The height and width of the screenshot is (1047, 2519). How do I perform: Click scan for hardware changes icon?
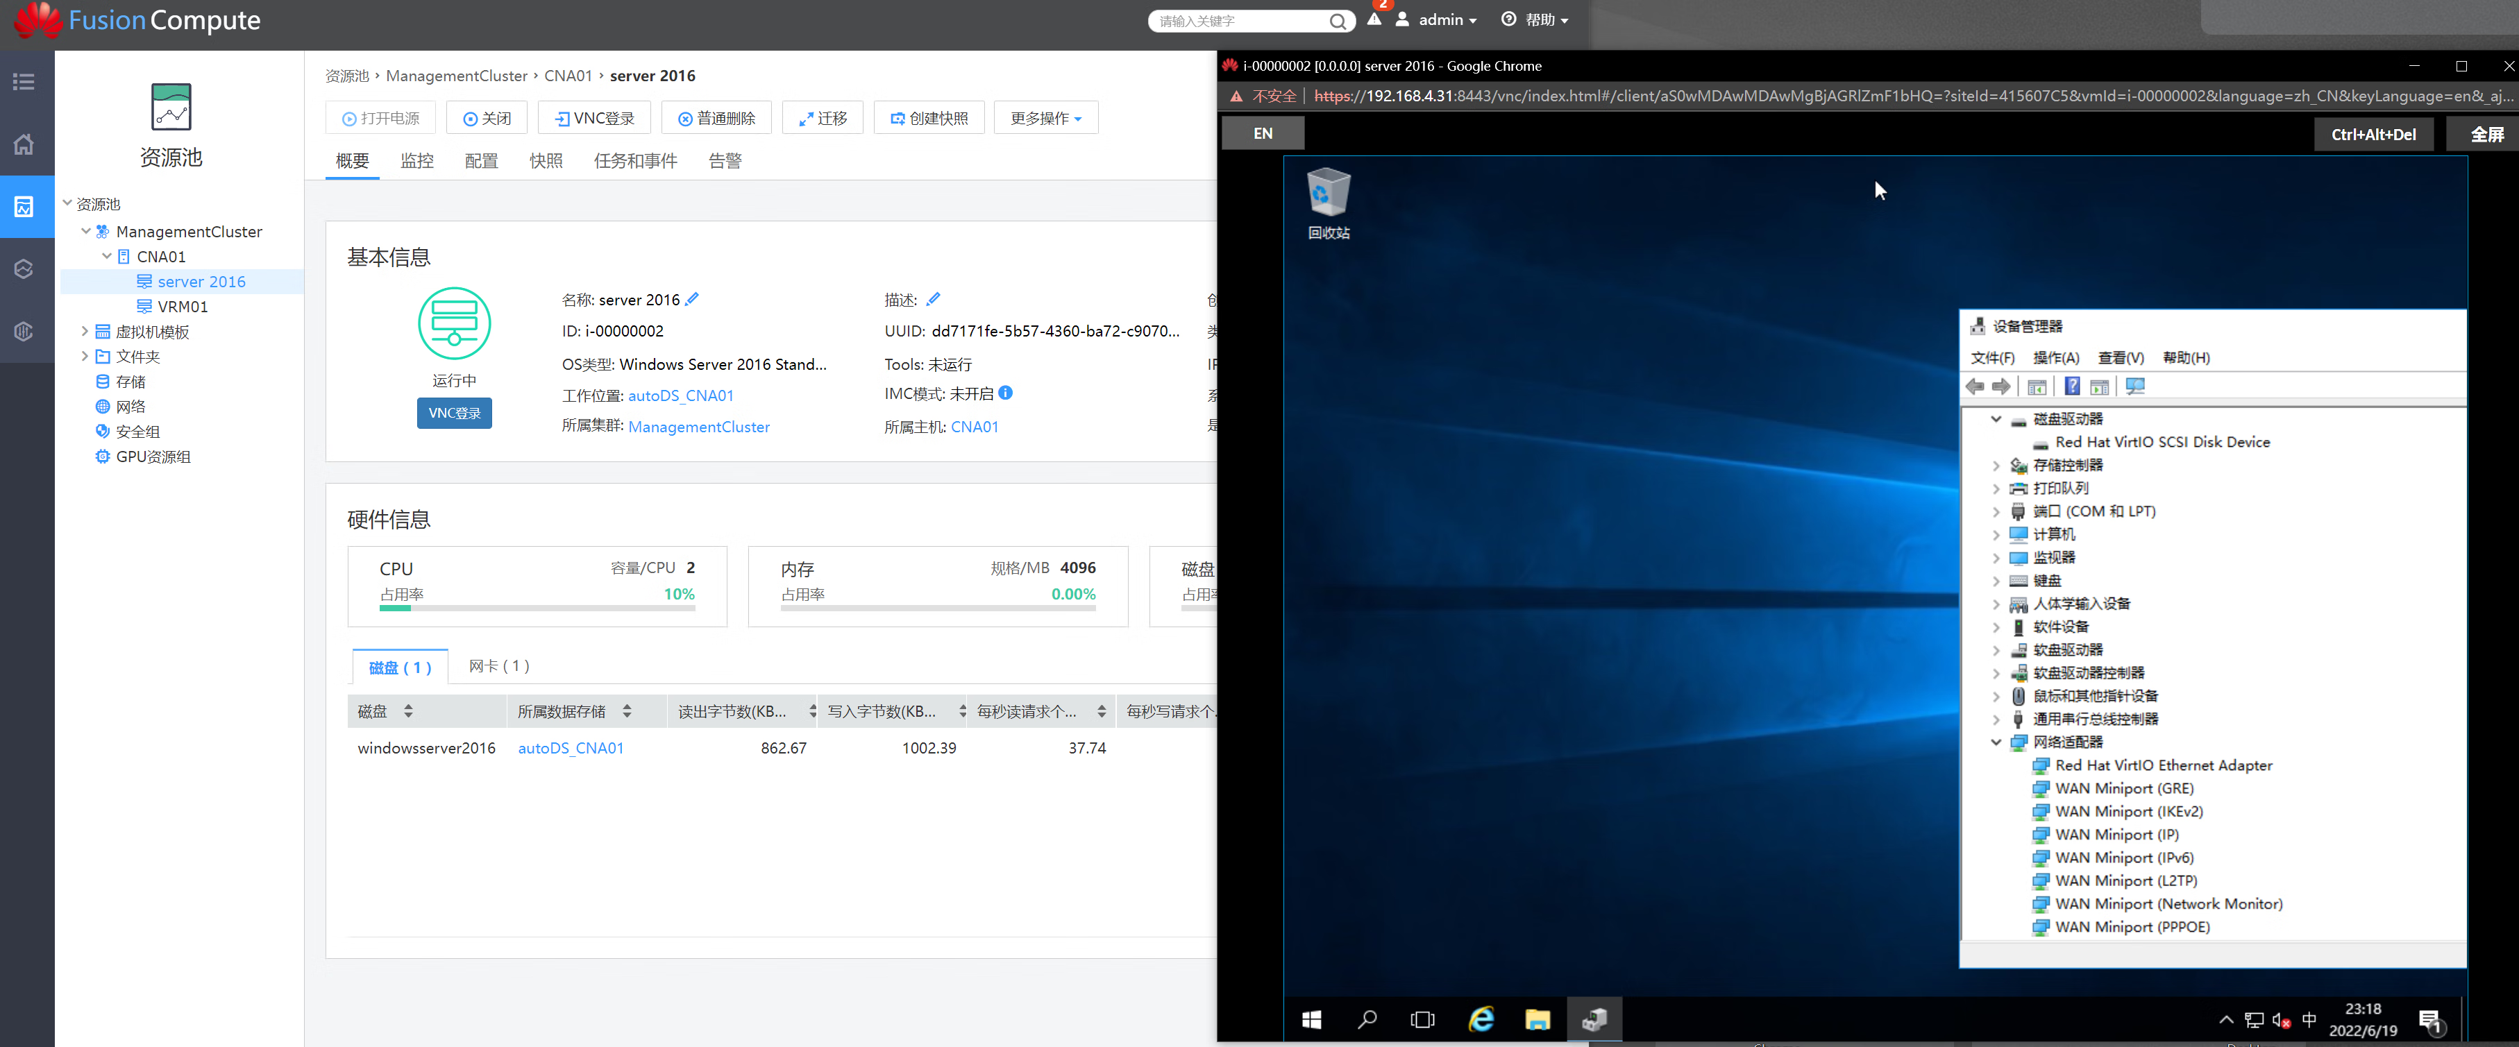2134,386
